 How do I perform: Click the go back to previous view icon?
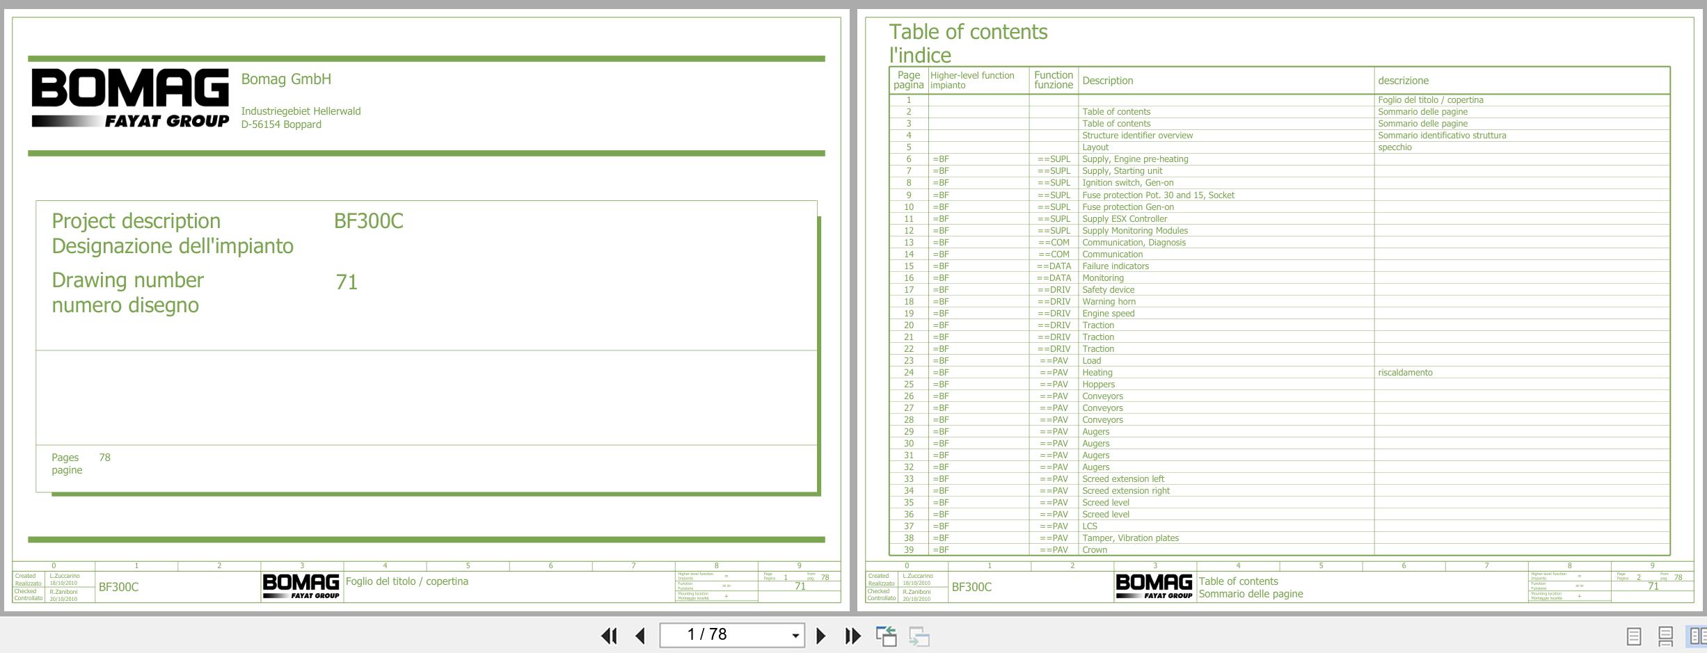pyautogui.click(x=886, y=636)
